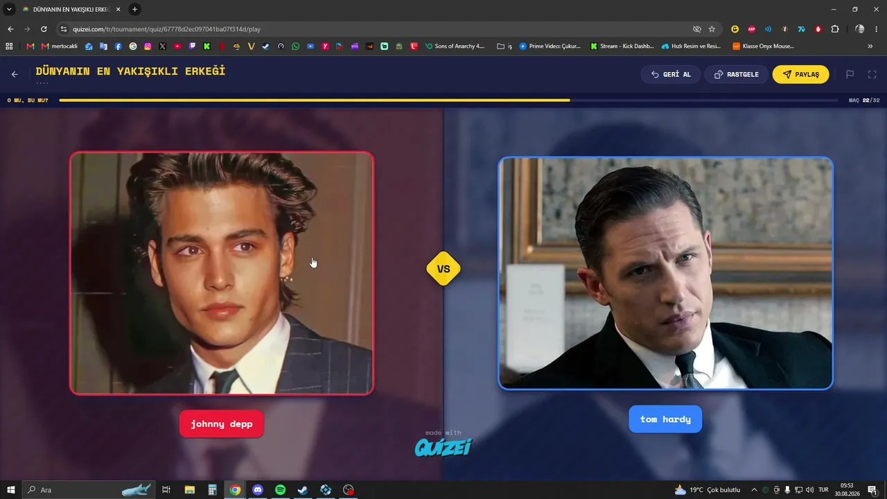The width and height of the screenshot is (887, 499).
Task: Click the RASTGELE random button
Action: [737, 74]
